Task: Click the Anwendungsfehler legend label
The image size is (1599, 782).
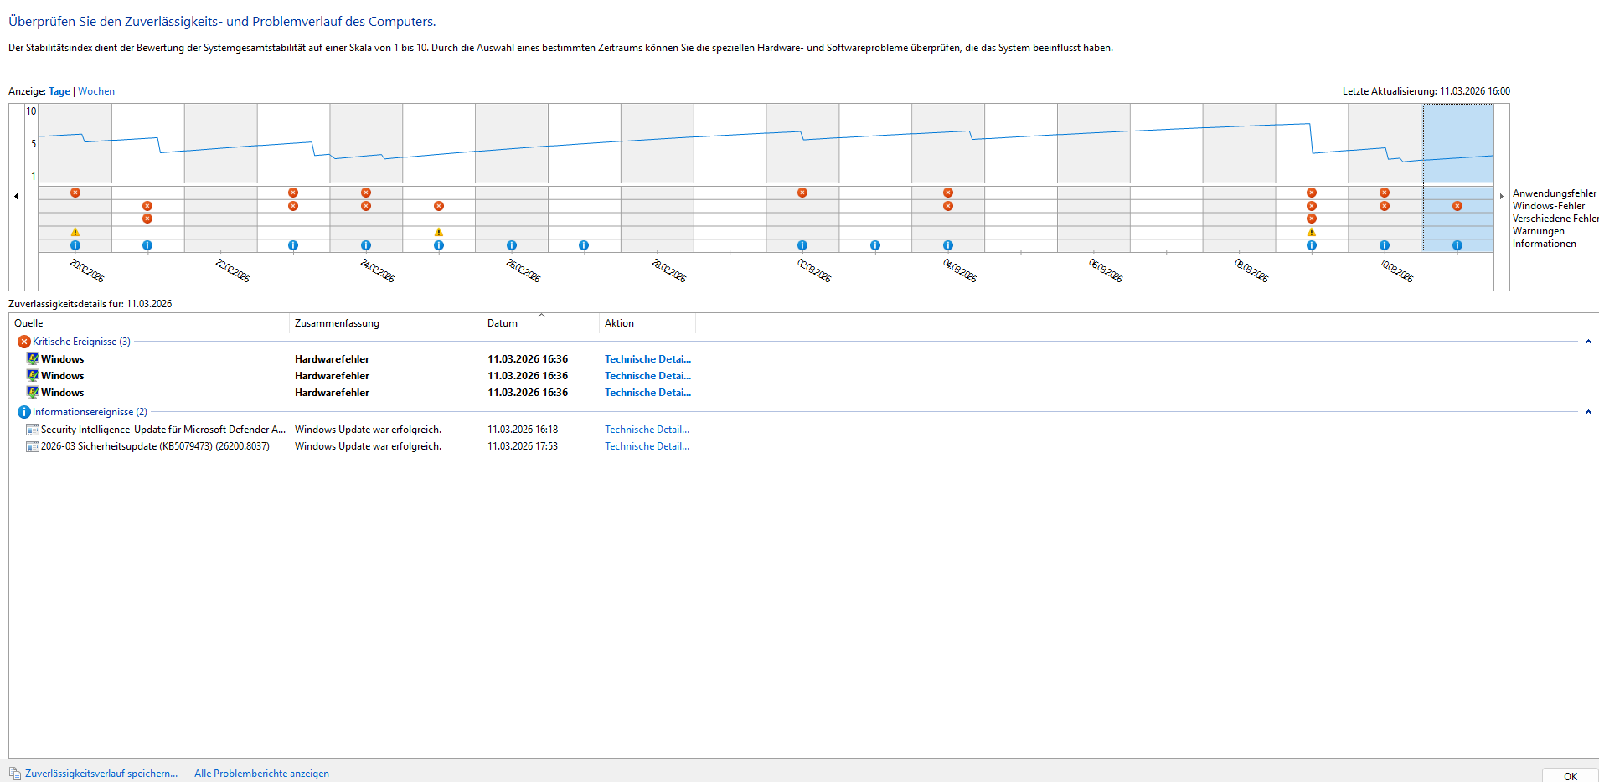Action: (1555, 193)
